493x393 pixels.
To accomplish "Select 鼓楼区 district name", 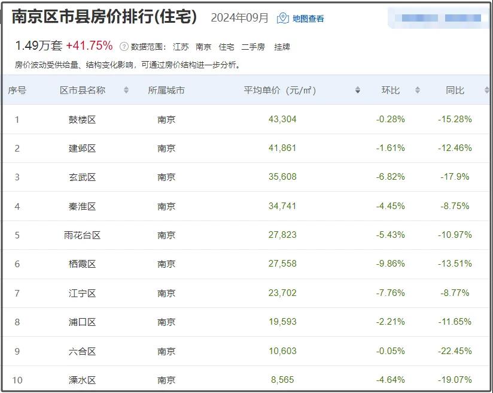I will (83, 119).
